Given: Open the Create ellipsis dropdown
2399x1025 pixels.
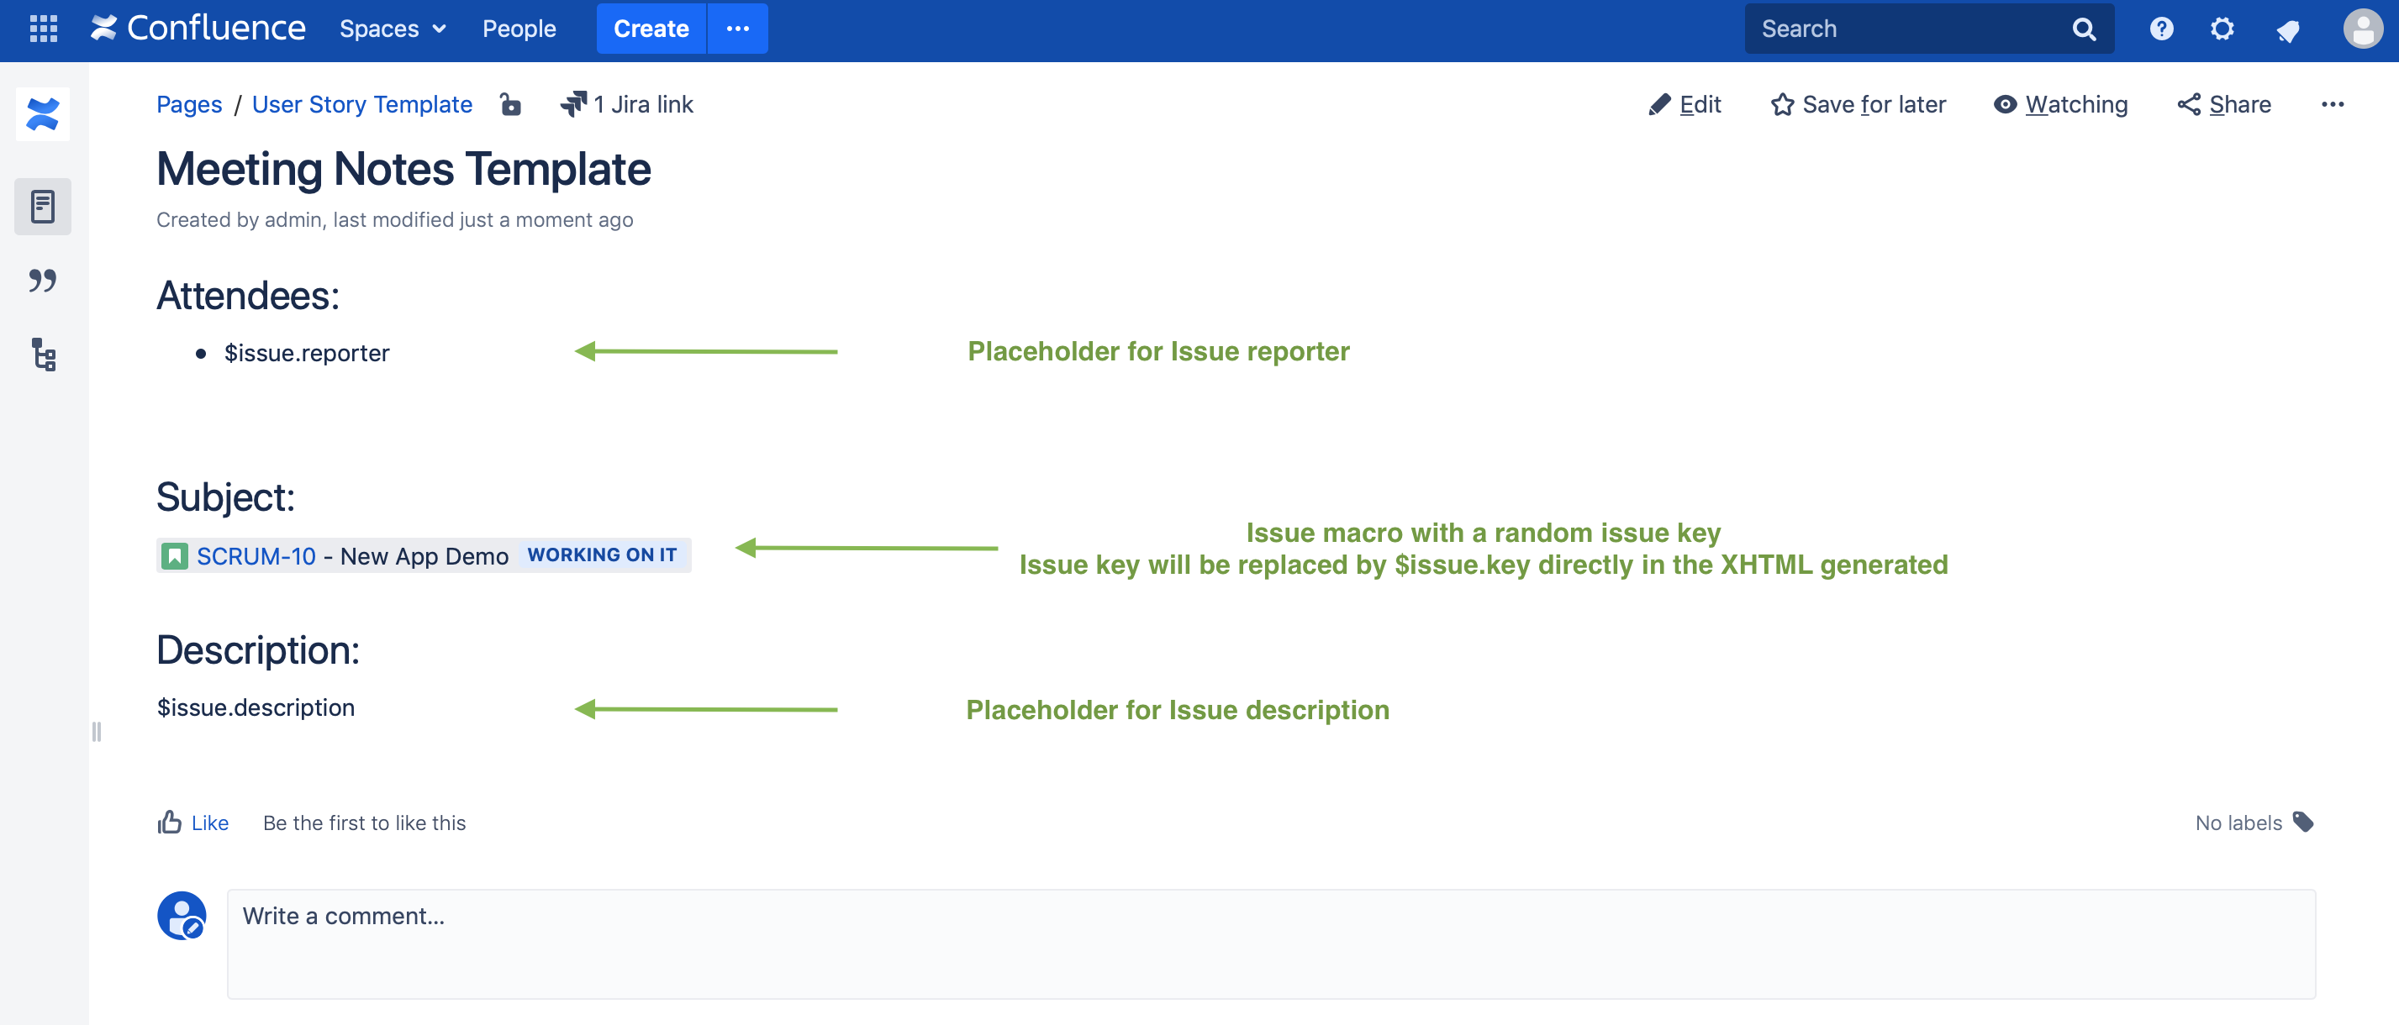Looking at the screenshot, I should [736, 29].
